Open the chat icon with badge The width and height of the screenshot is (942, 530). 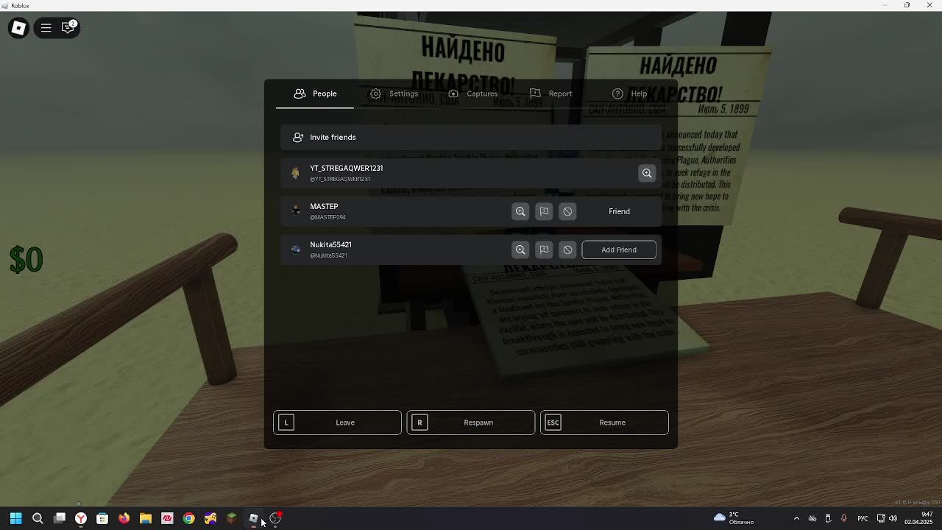tap(68, 28)
